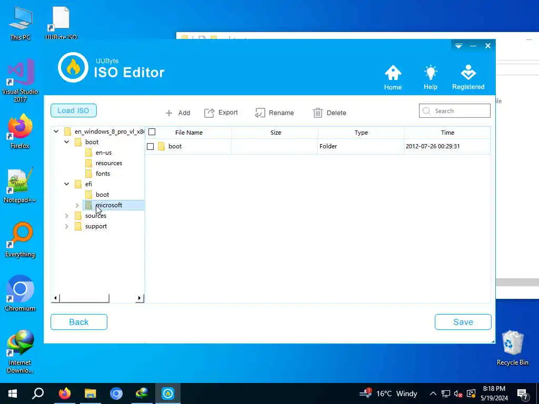
Task: Click the taskbar search magnifier
Action: click(x=38, y=393)
